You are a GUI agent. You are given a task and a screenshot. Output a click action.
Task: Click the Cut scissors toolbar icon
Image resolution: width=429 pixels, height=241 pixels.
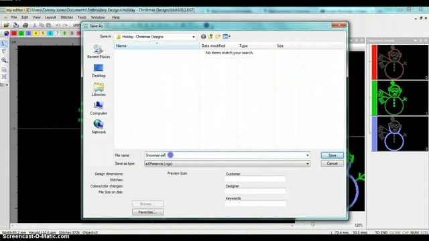34,25
